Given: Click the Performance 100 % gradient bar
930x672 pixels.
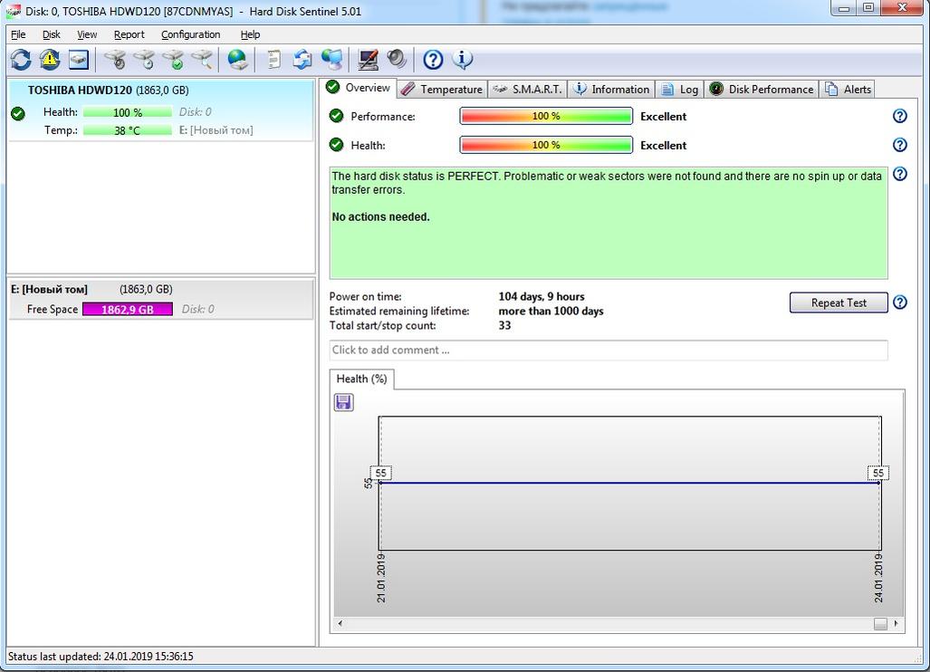Looking at the screenshot, I should click(x=546, y=116).
